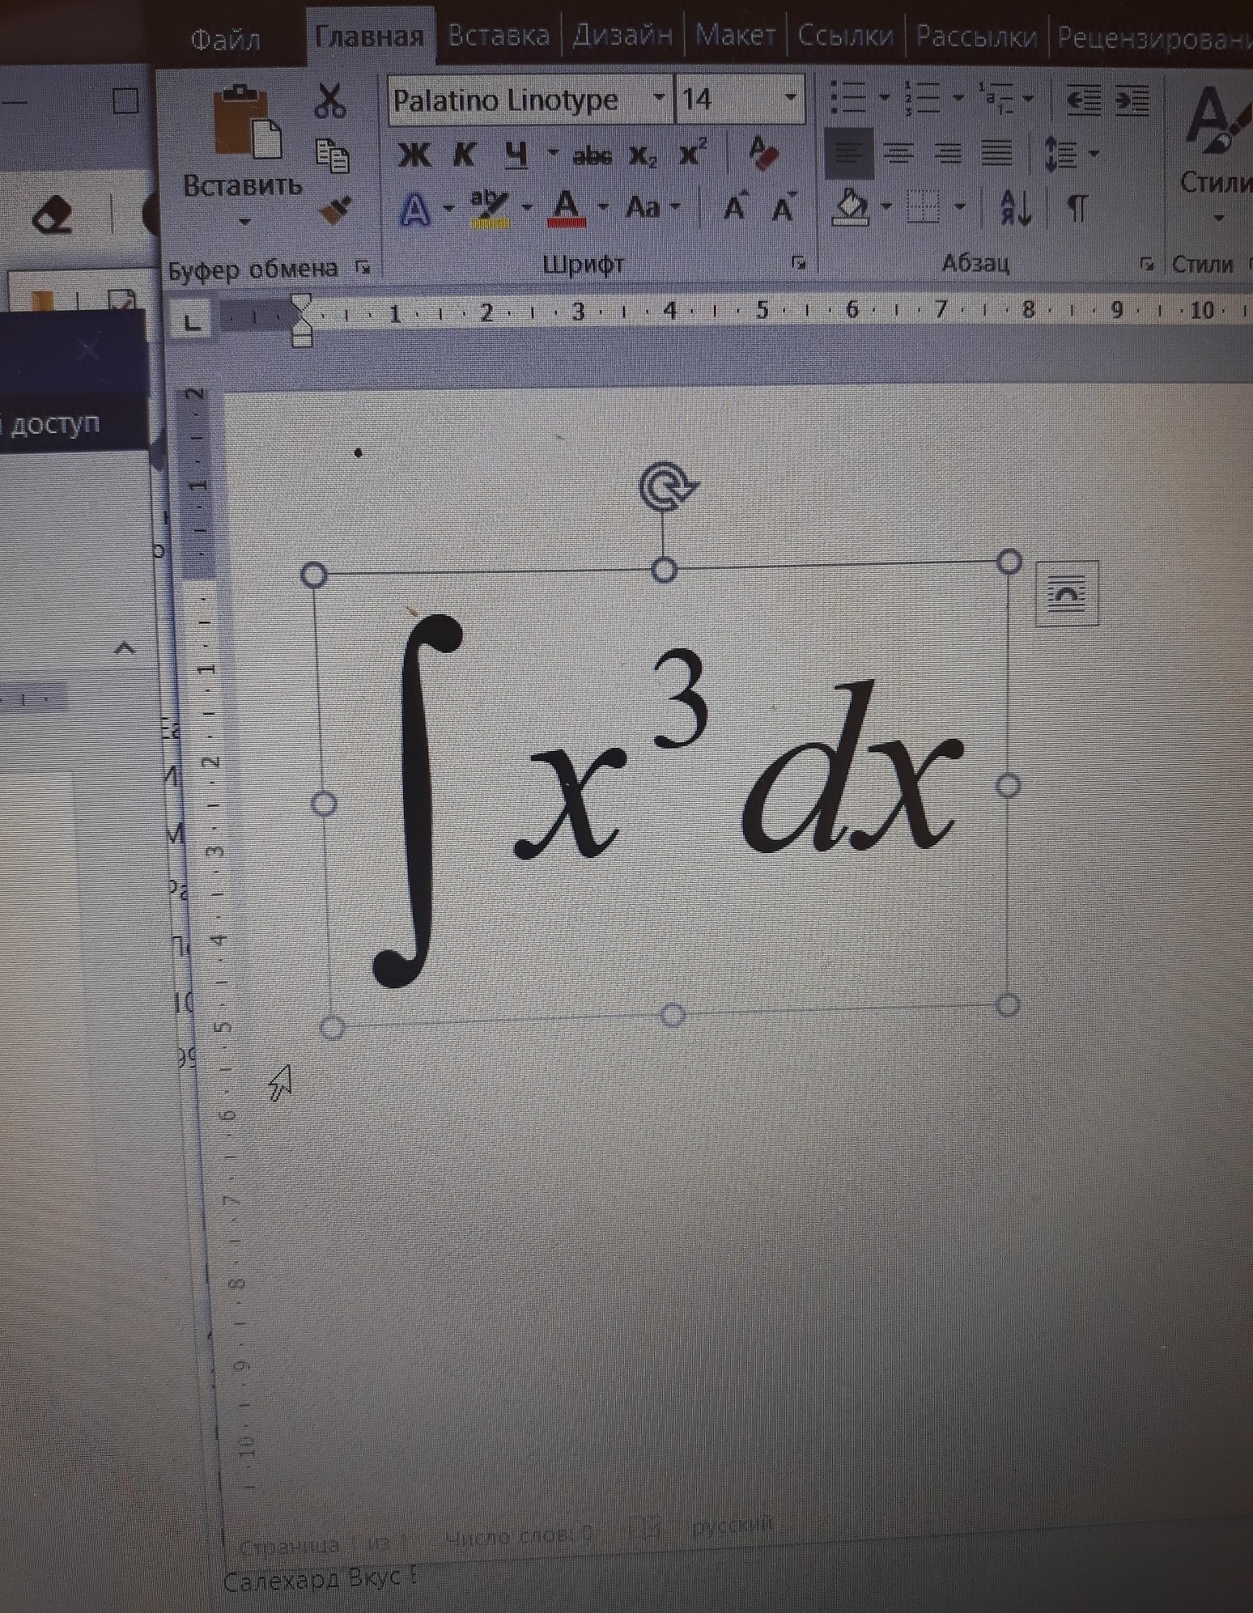This screenshot has width=1253, height=1613.
Task: Click the Paste clipboard icon
Action: click(246, 121)
